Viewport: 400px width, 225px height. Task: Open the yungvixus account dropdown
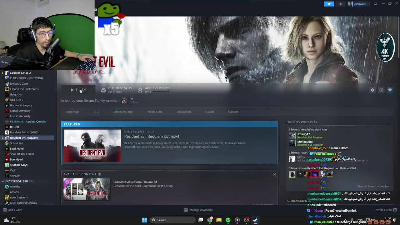click(358, 4)
